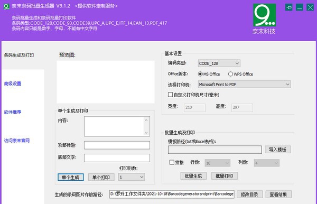317x204 pixels.
Task: Click 修改目录 to change folder
Action: pos(250,194)
